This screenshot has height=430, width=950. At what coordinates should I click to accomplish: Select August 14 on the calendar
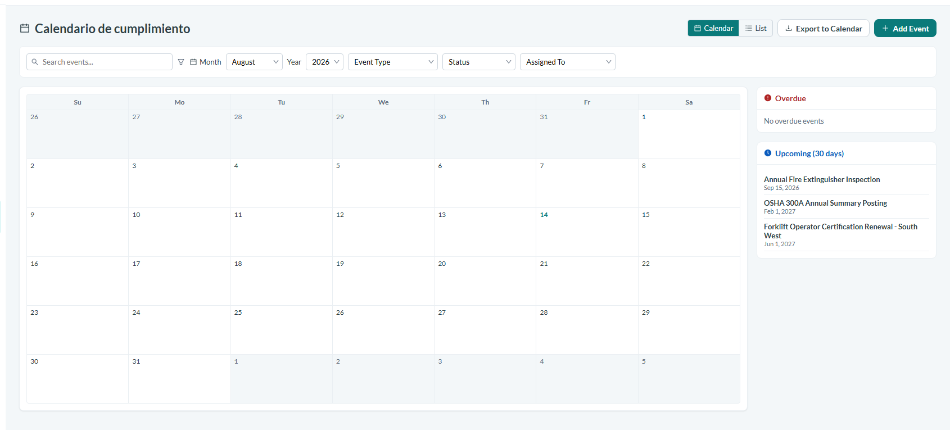pyautogui.click(x=587, y=232)
